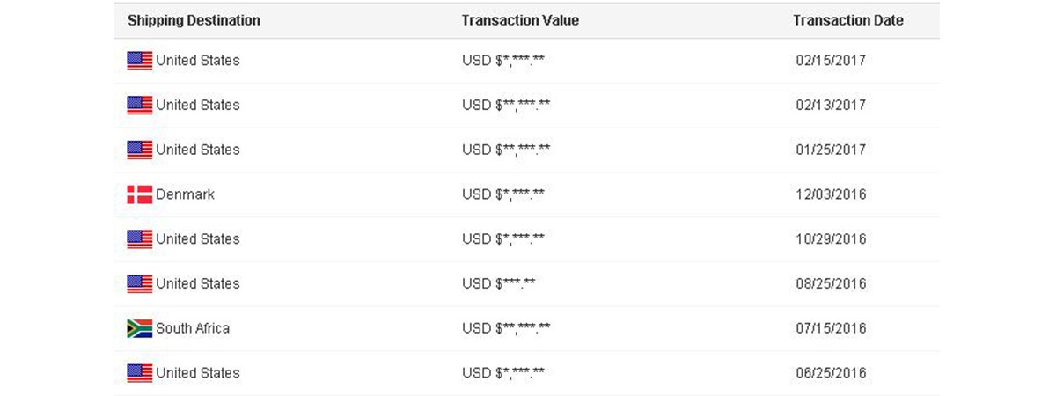Select the Denmark destination text
The image size is (1056, 396).
[x=185, y=194]
